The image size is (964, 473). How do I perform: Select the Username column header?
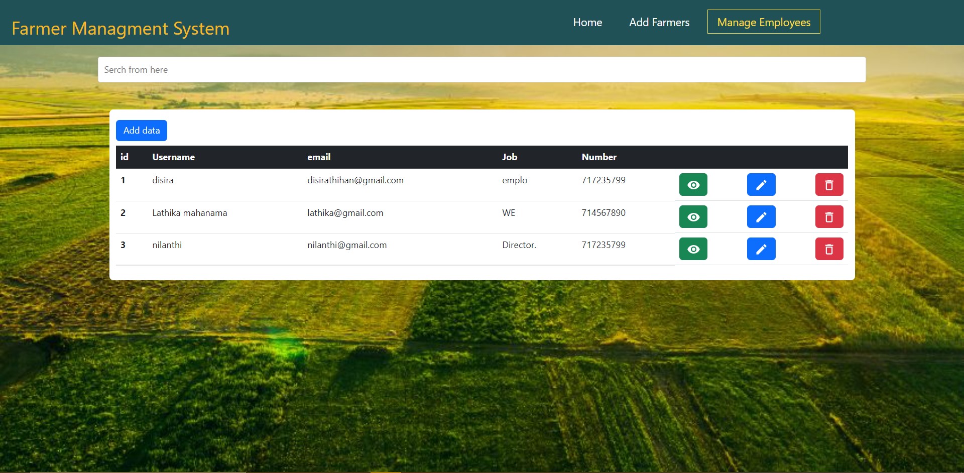(x=173, y=157)
